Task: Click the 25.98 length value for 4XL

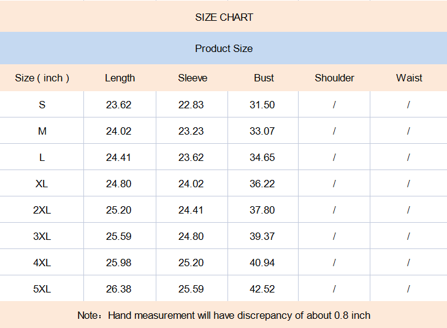Action: coord(119,263)
